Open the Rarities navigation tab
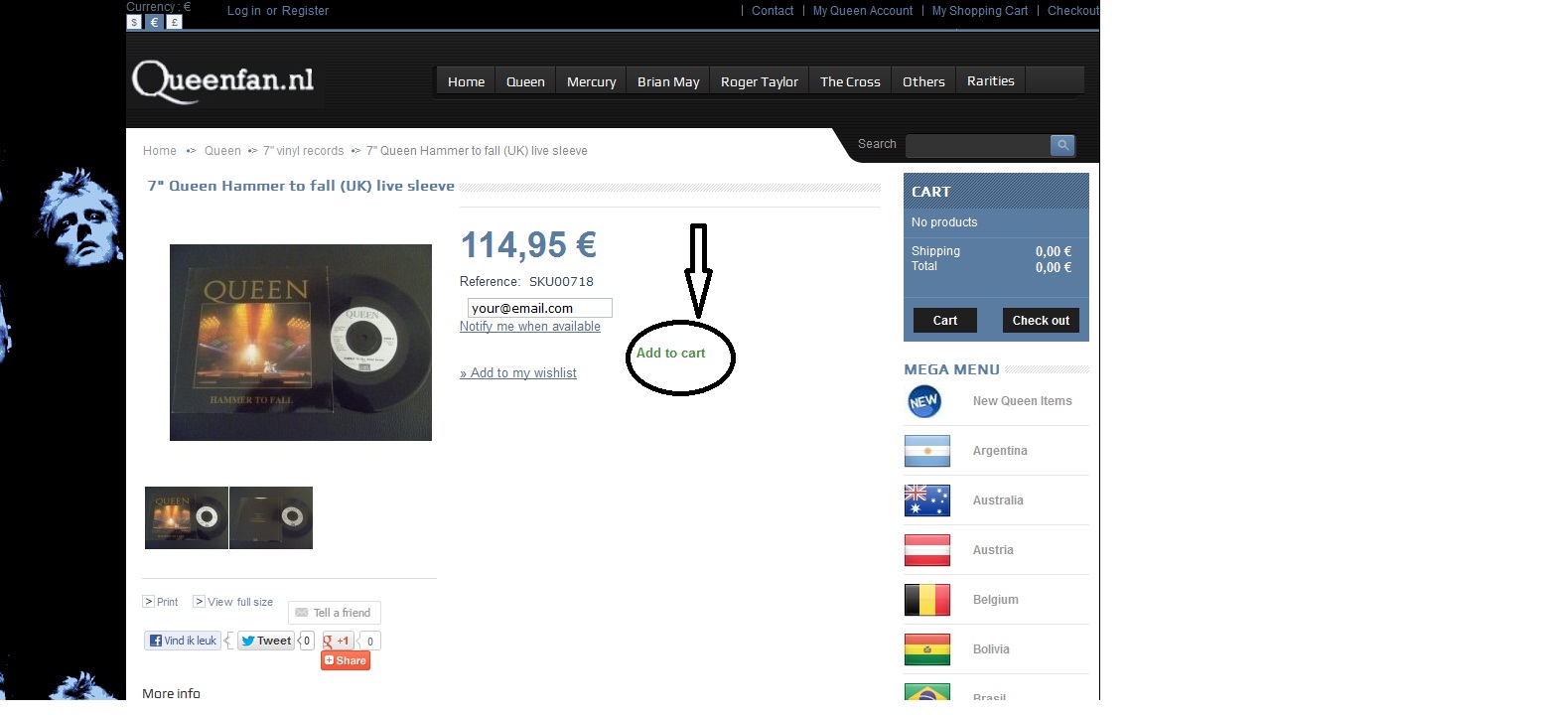This screenshot has height=715, width=1553. (991, 81)
